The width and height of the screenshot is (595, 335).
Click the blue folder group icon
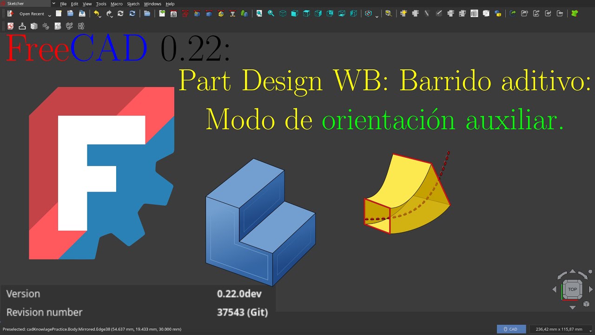(x=147, y=13)
